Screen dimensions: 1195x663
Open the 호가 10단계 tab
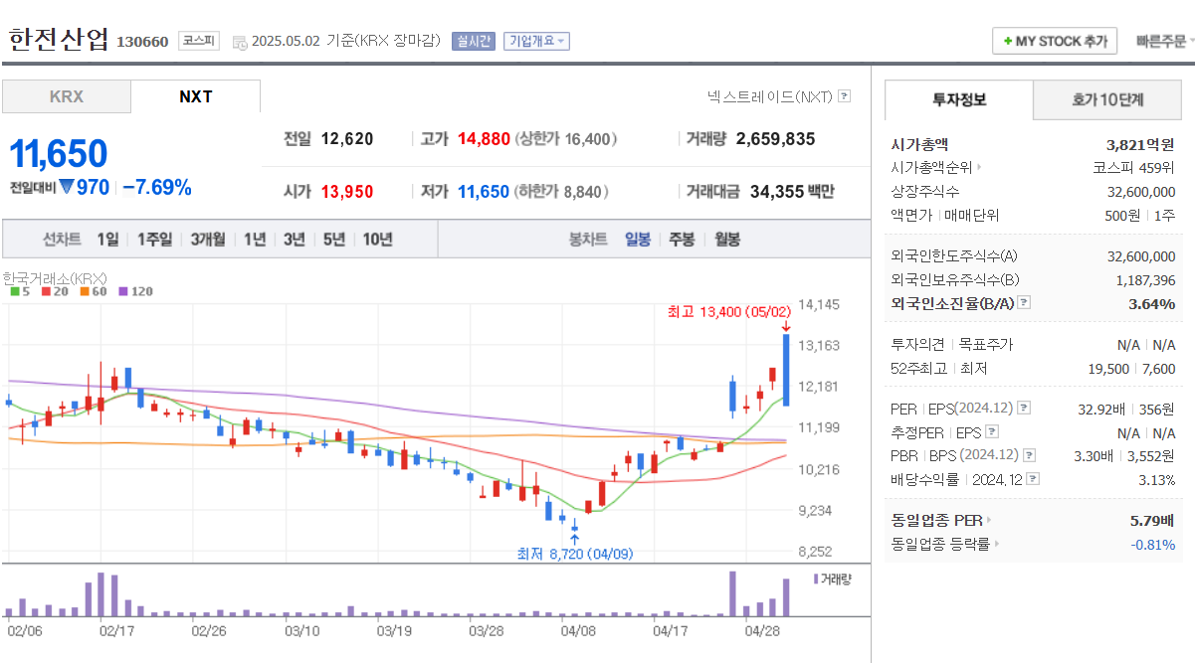[1107, 100]
